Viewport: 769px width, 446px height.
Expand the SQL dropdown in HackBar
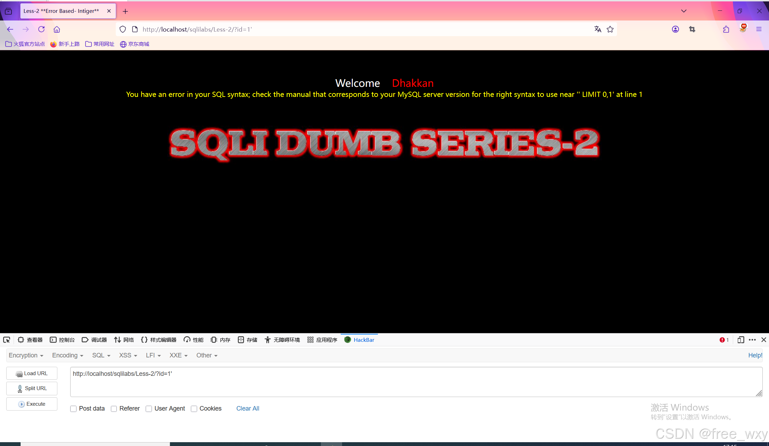pyautogui.click(x=101, y=355)
